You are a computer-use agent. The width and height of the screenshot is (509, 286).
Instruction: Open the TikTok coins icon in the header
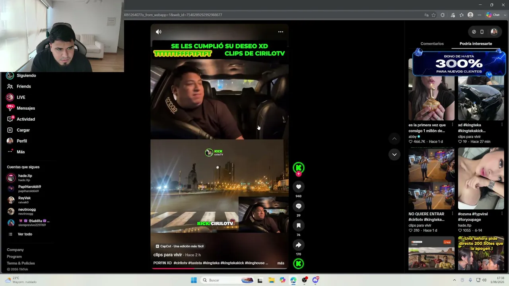(x=474, y=32)
